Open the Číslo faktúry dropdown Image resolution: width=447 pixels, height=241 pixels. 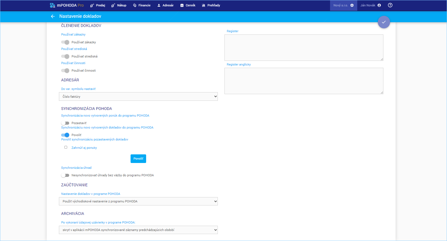138,97
